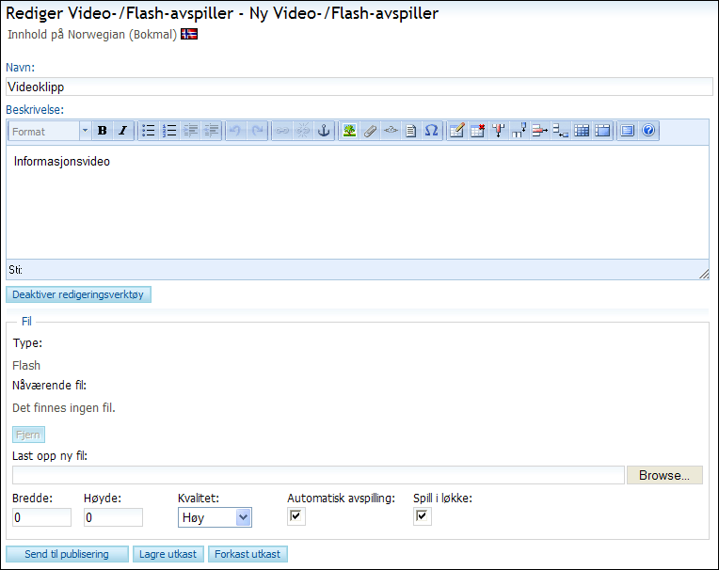Toggle the Automatisk avspilling checkbox
Viewport: 719px width, 570px height.
296,516
